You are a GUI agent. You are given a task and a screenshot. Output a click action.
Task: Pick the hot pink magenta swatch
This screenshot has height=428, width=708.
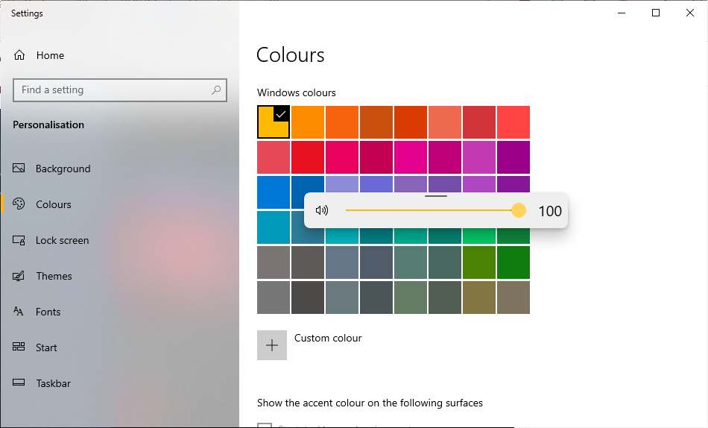point(411,157)
